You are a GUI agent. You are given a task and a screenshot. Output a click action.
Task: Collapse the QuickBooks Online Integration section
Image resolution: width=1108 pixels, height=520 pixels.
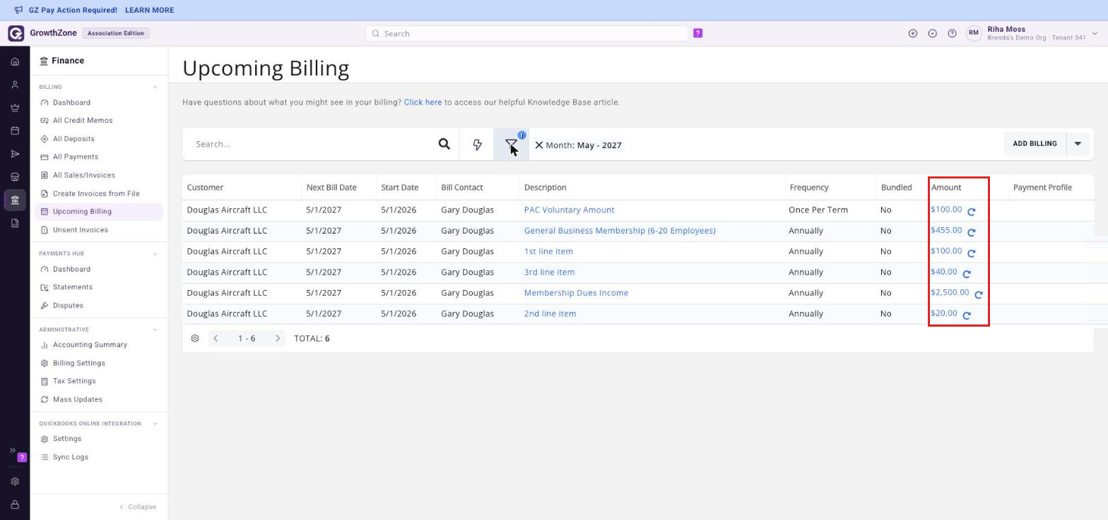point(155,424)
